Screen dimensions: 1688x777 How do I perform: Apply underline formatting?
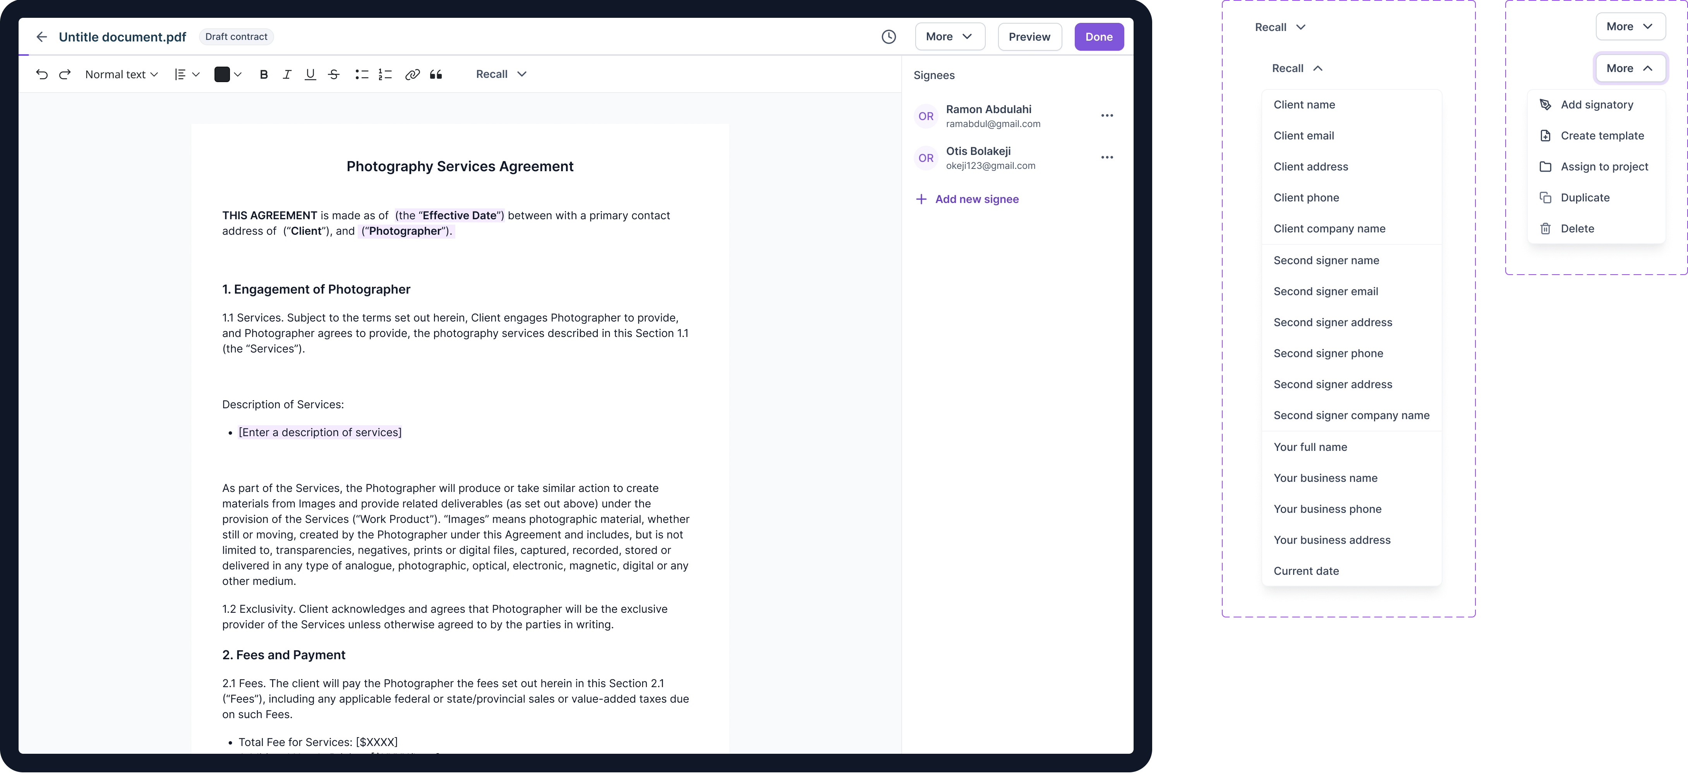coord(310,74)
